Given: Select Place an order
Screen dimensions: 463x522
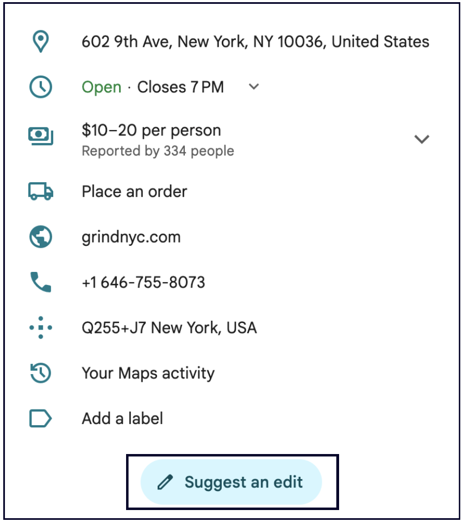Looking at the screenshot, I should (x=134, y=191).
